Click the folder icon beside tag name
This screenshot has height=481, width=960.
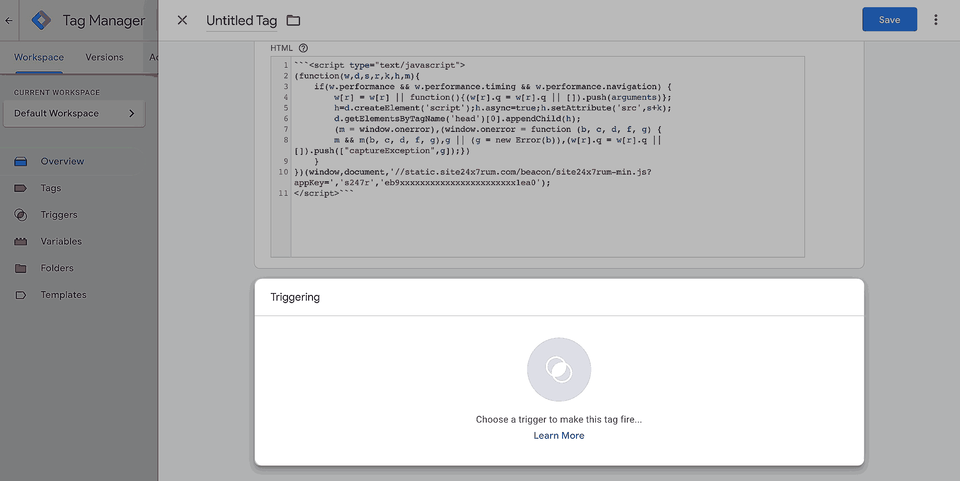(293, 20)
